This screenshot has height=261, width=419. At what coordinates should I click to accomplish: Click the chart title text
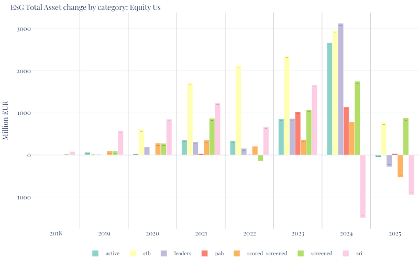tap(85, 7)
